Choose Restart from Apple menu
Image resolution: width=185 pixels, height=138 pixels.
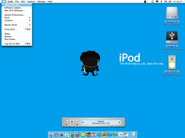(17, 37)
